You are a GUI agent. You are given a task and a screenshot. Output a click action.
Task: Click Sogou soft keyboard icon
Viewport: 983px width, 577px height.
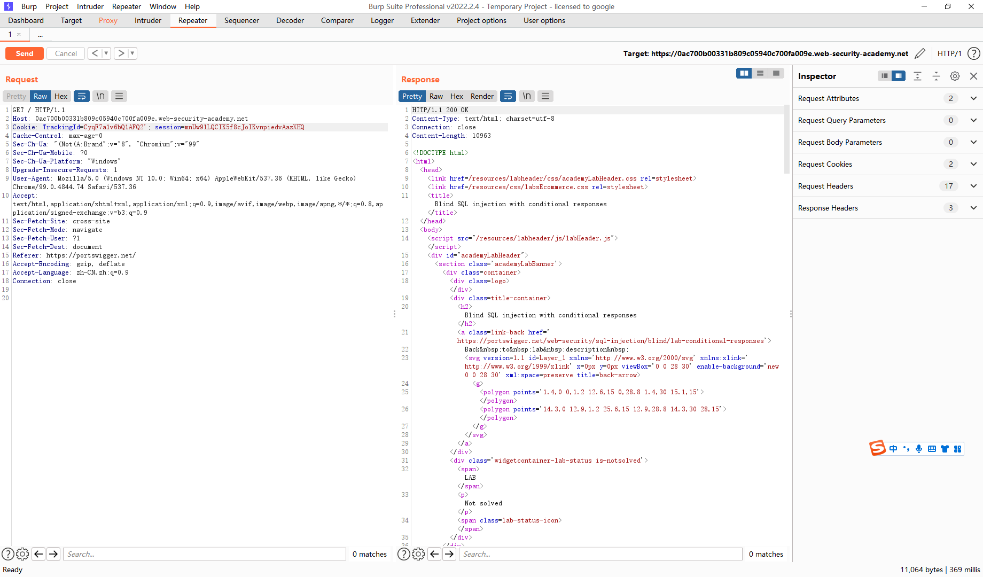(x=932, y=449)
